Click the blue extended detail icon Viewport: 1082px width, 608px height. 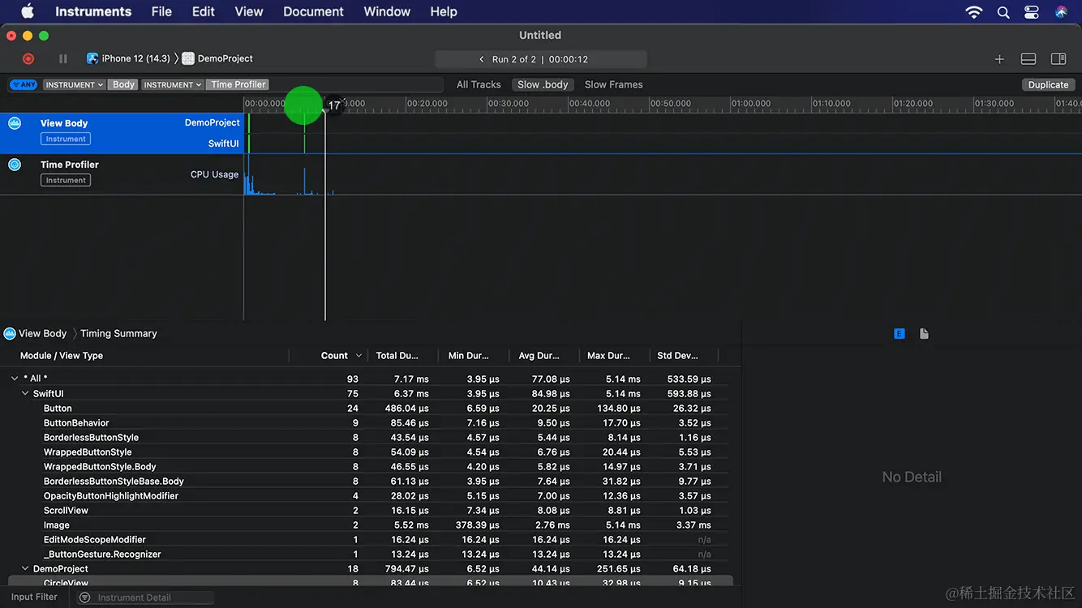tap(900, 333)
